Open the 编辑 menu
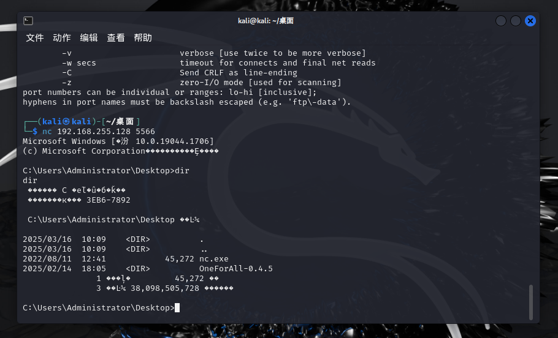Image resolution: width=558 pixels, height=338 pixels. coord(89,38)
